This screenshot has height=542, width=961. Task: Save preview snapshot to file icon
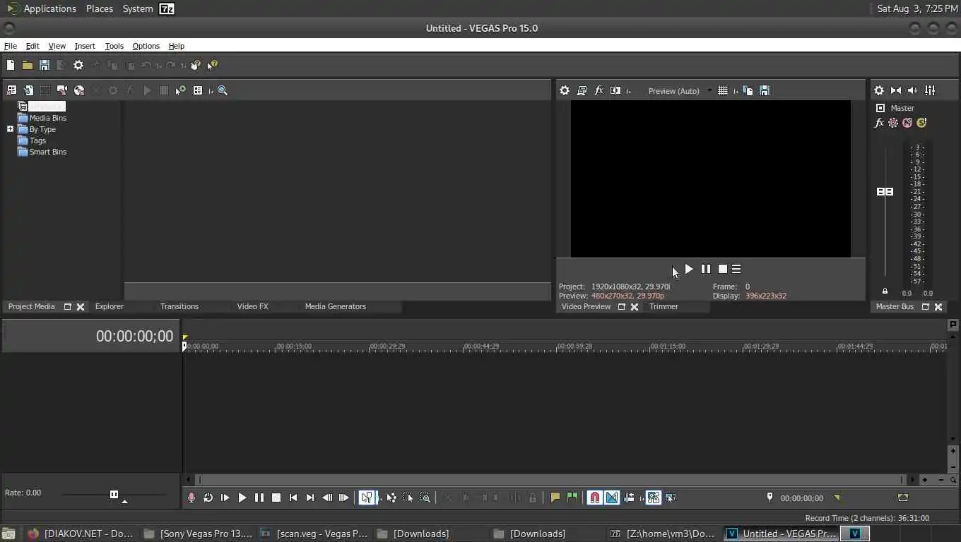pyautogui.click(x=765, y=90)
